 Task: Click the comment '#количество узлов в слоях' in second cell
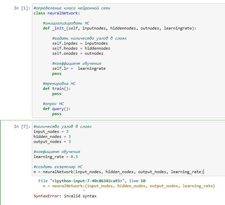click(62, 126)
